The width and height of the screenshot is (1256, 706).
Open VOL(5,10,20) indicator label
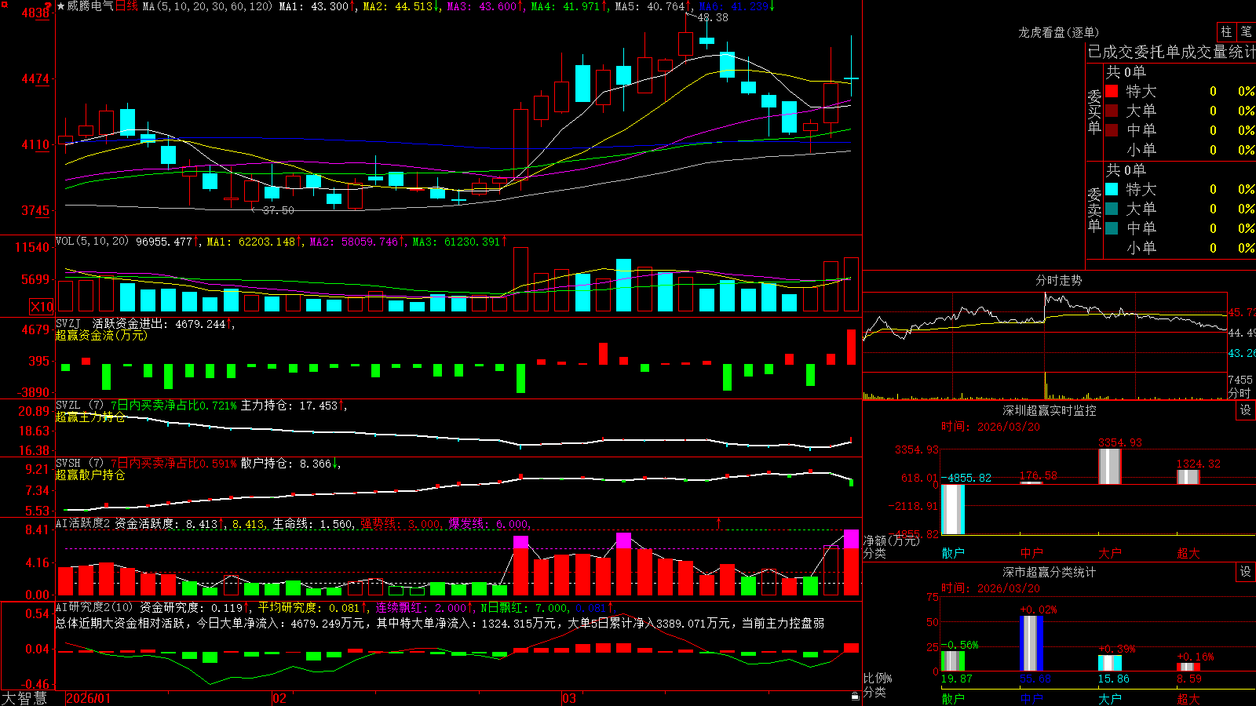pyautogui.click(x=92, y=242)
